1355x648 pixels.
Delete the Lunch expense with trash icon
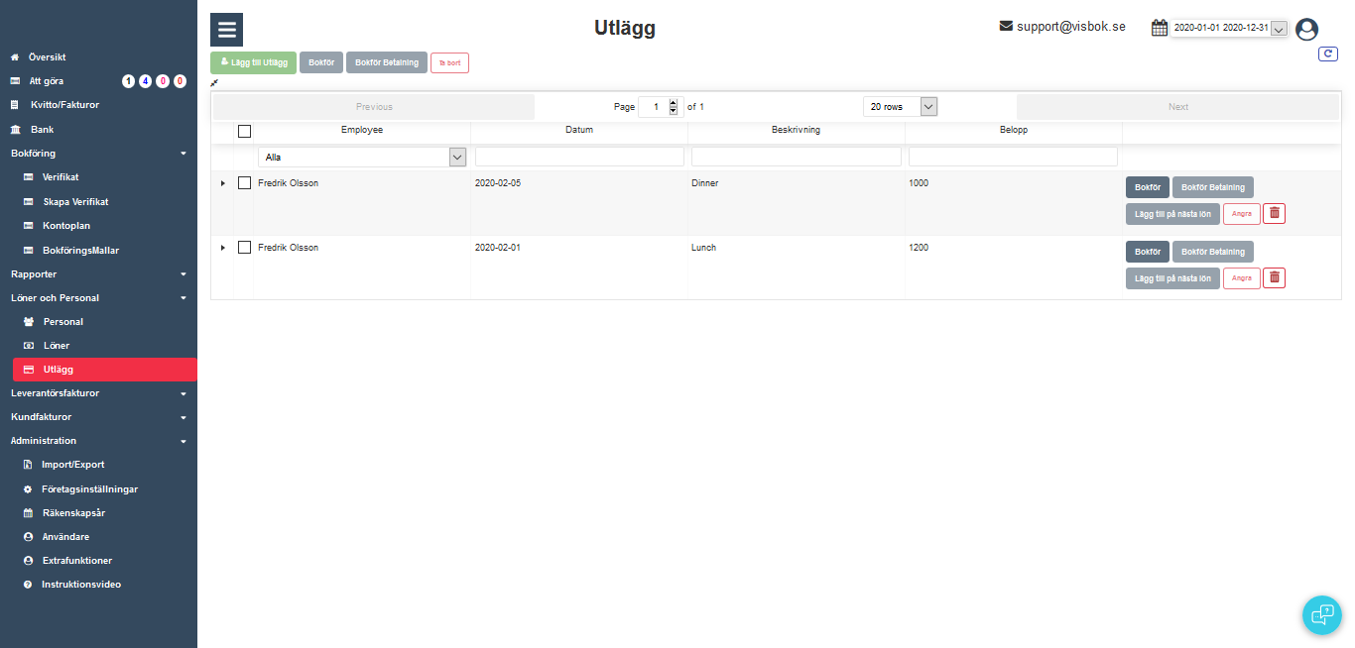point(1274,278)
